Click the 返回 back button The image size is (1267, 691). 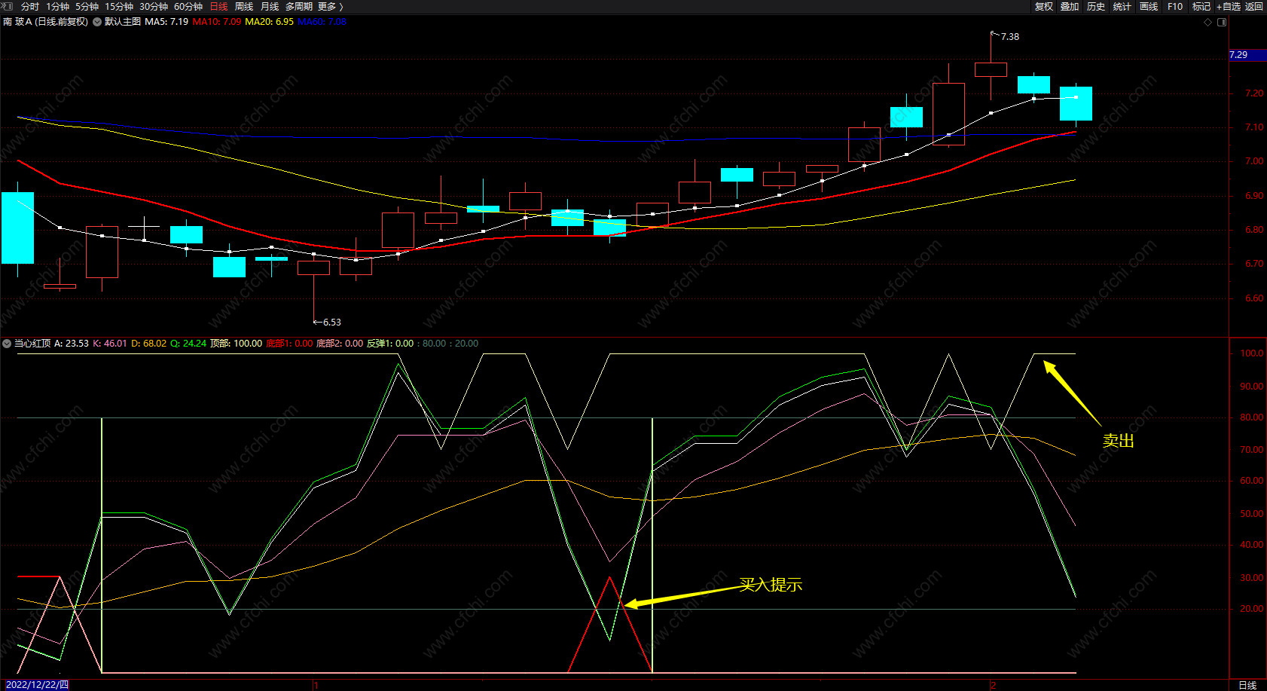[x=1254, y=6]
